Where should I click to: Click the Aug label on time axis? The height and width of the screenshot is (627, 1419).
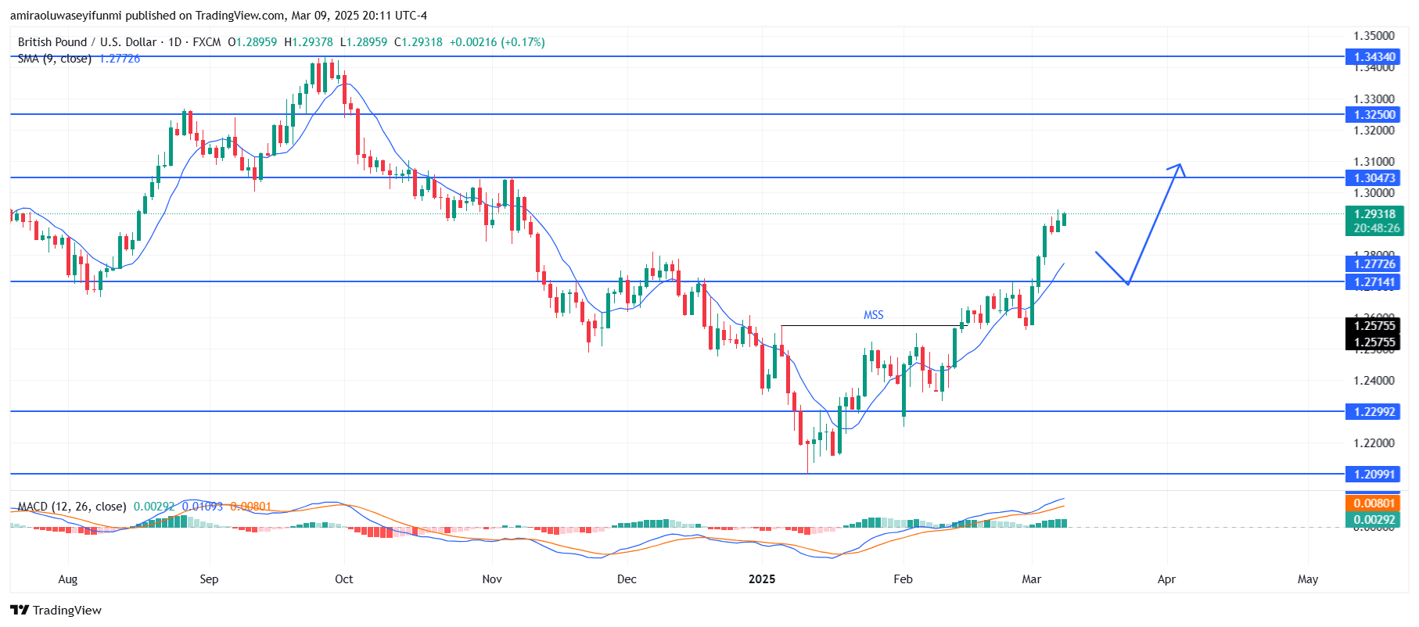click(x=68, y=579)
